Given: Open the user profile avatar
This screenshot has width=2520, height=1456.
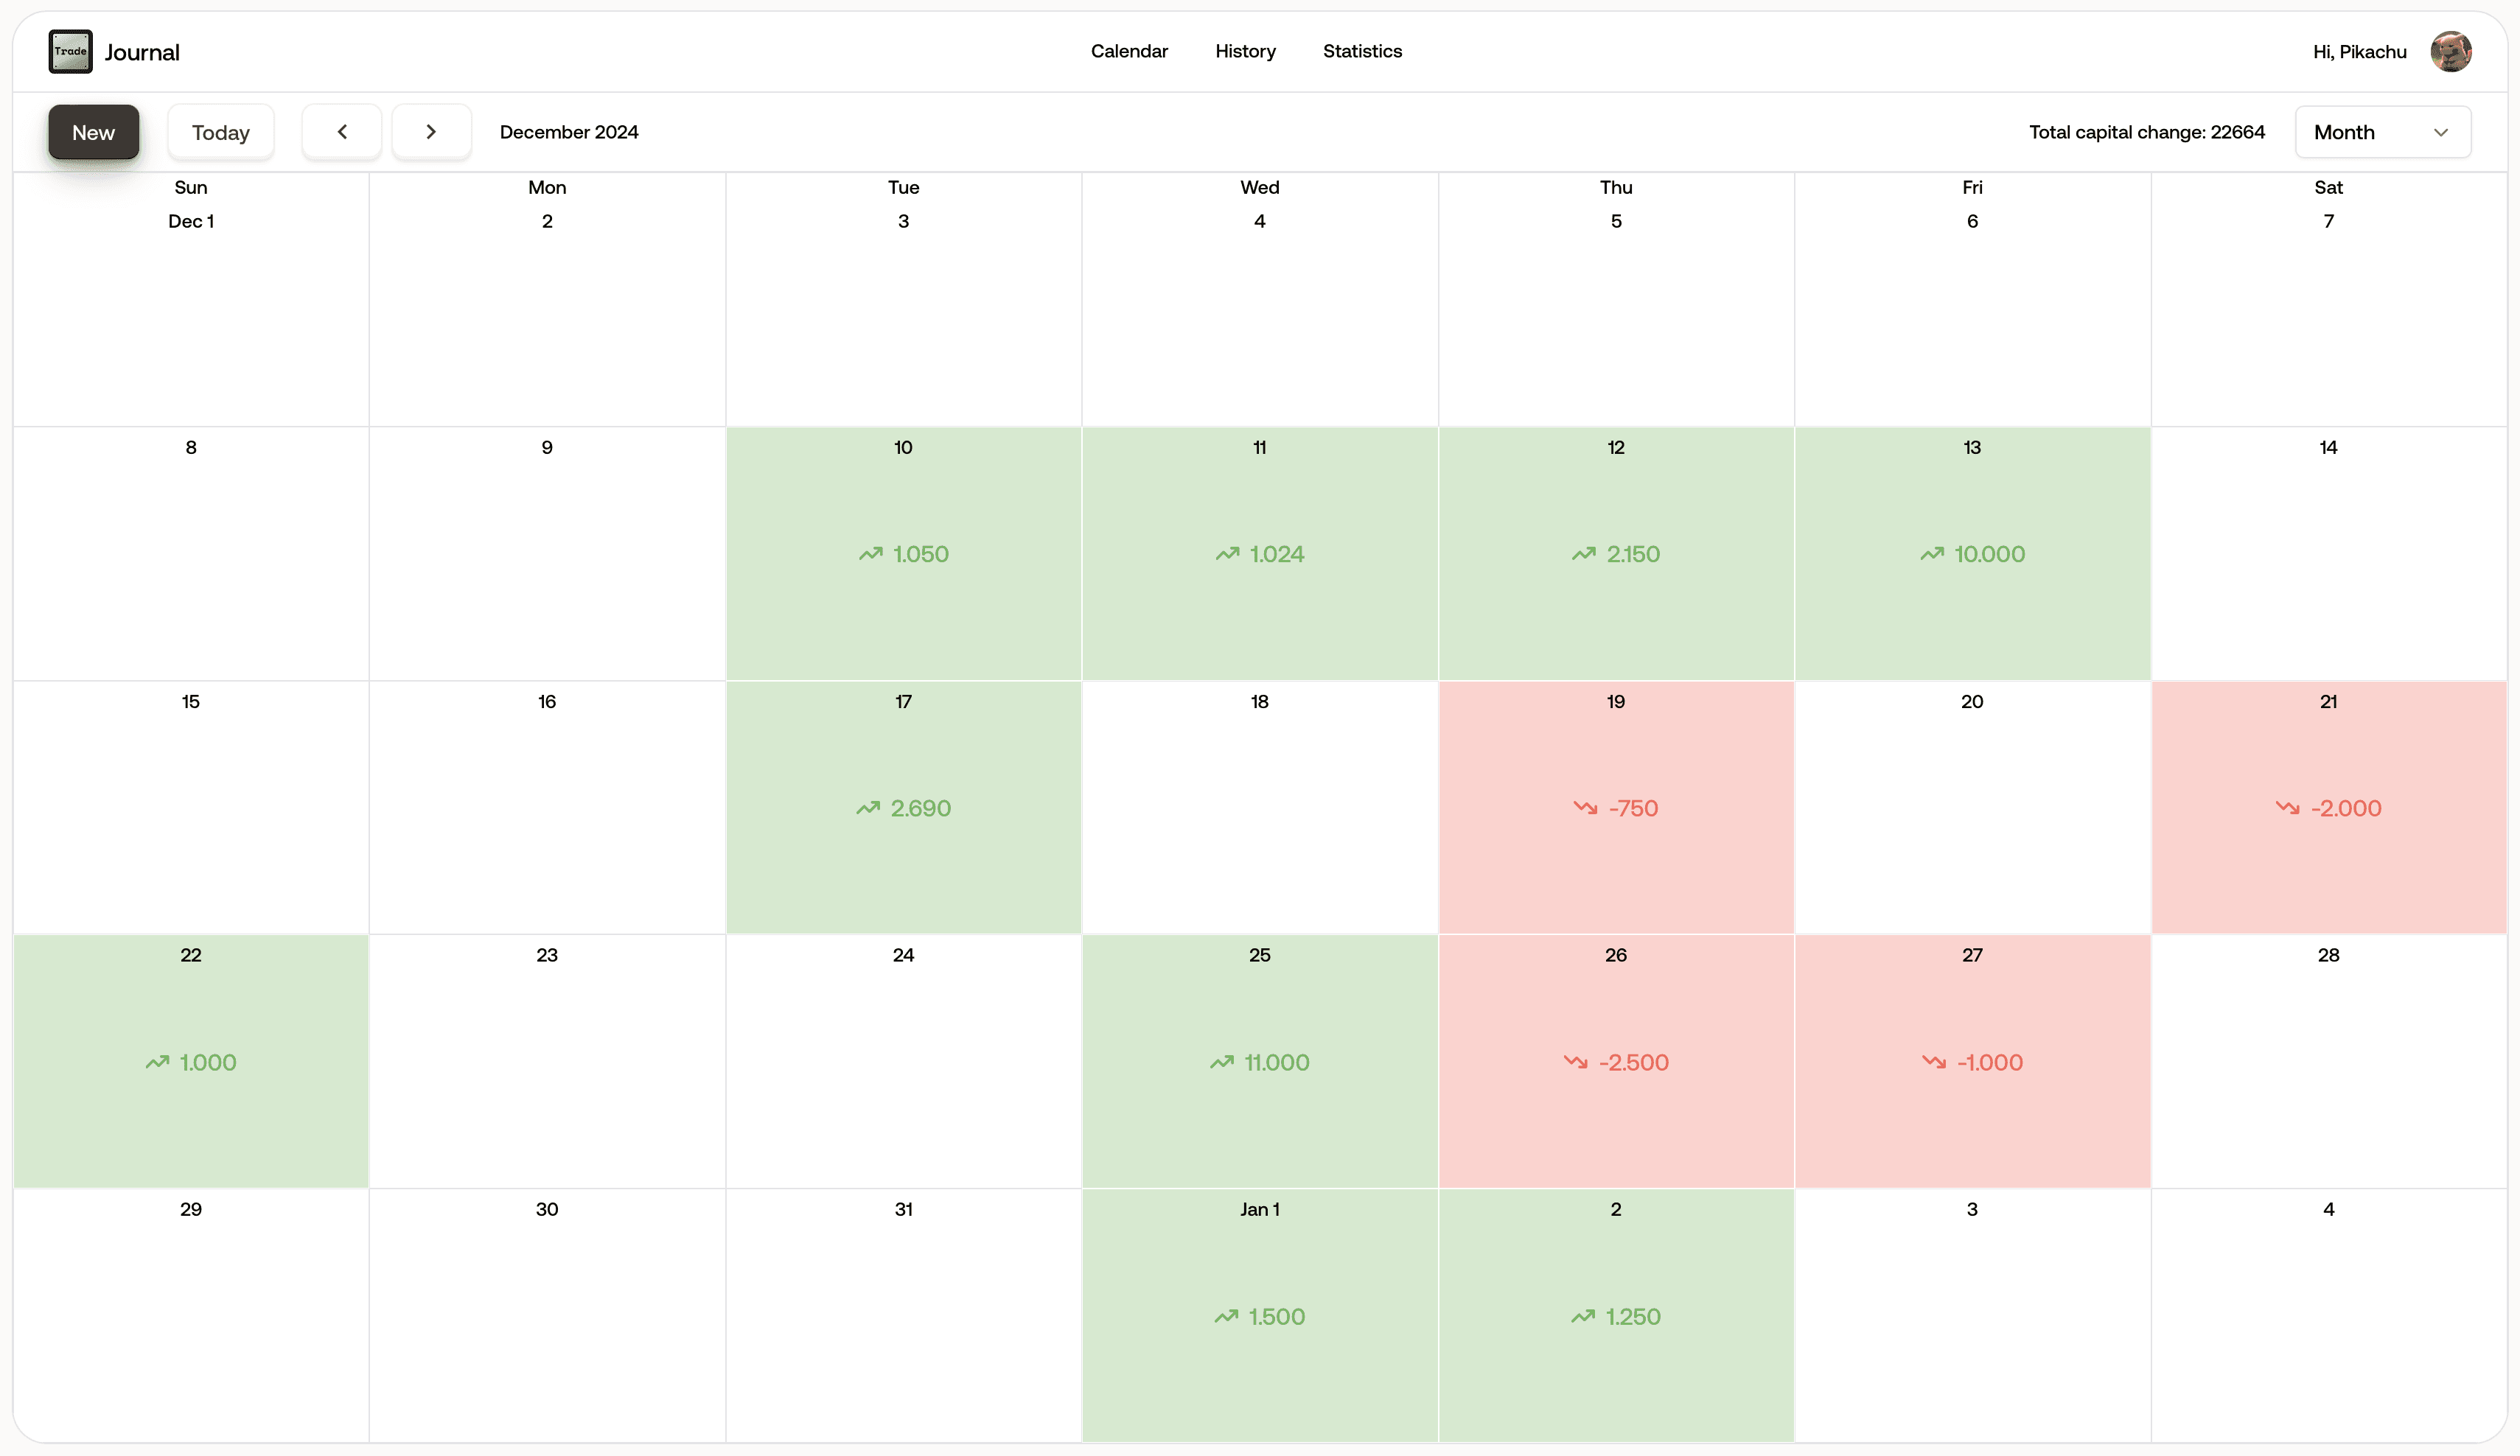Looking at the screenshot, I should 2451,51.
